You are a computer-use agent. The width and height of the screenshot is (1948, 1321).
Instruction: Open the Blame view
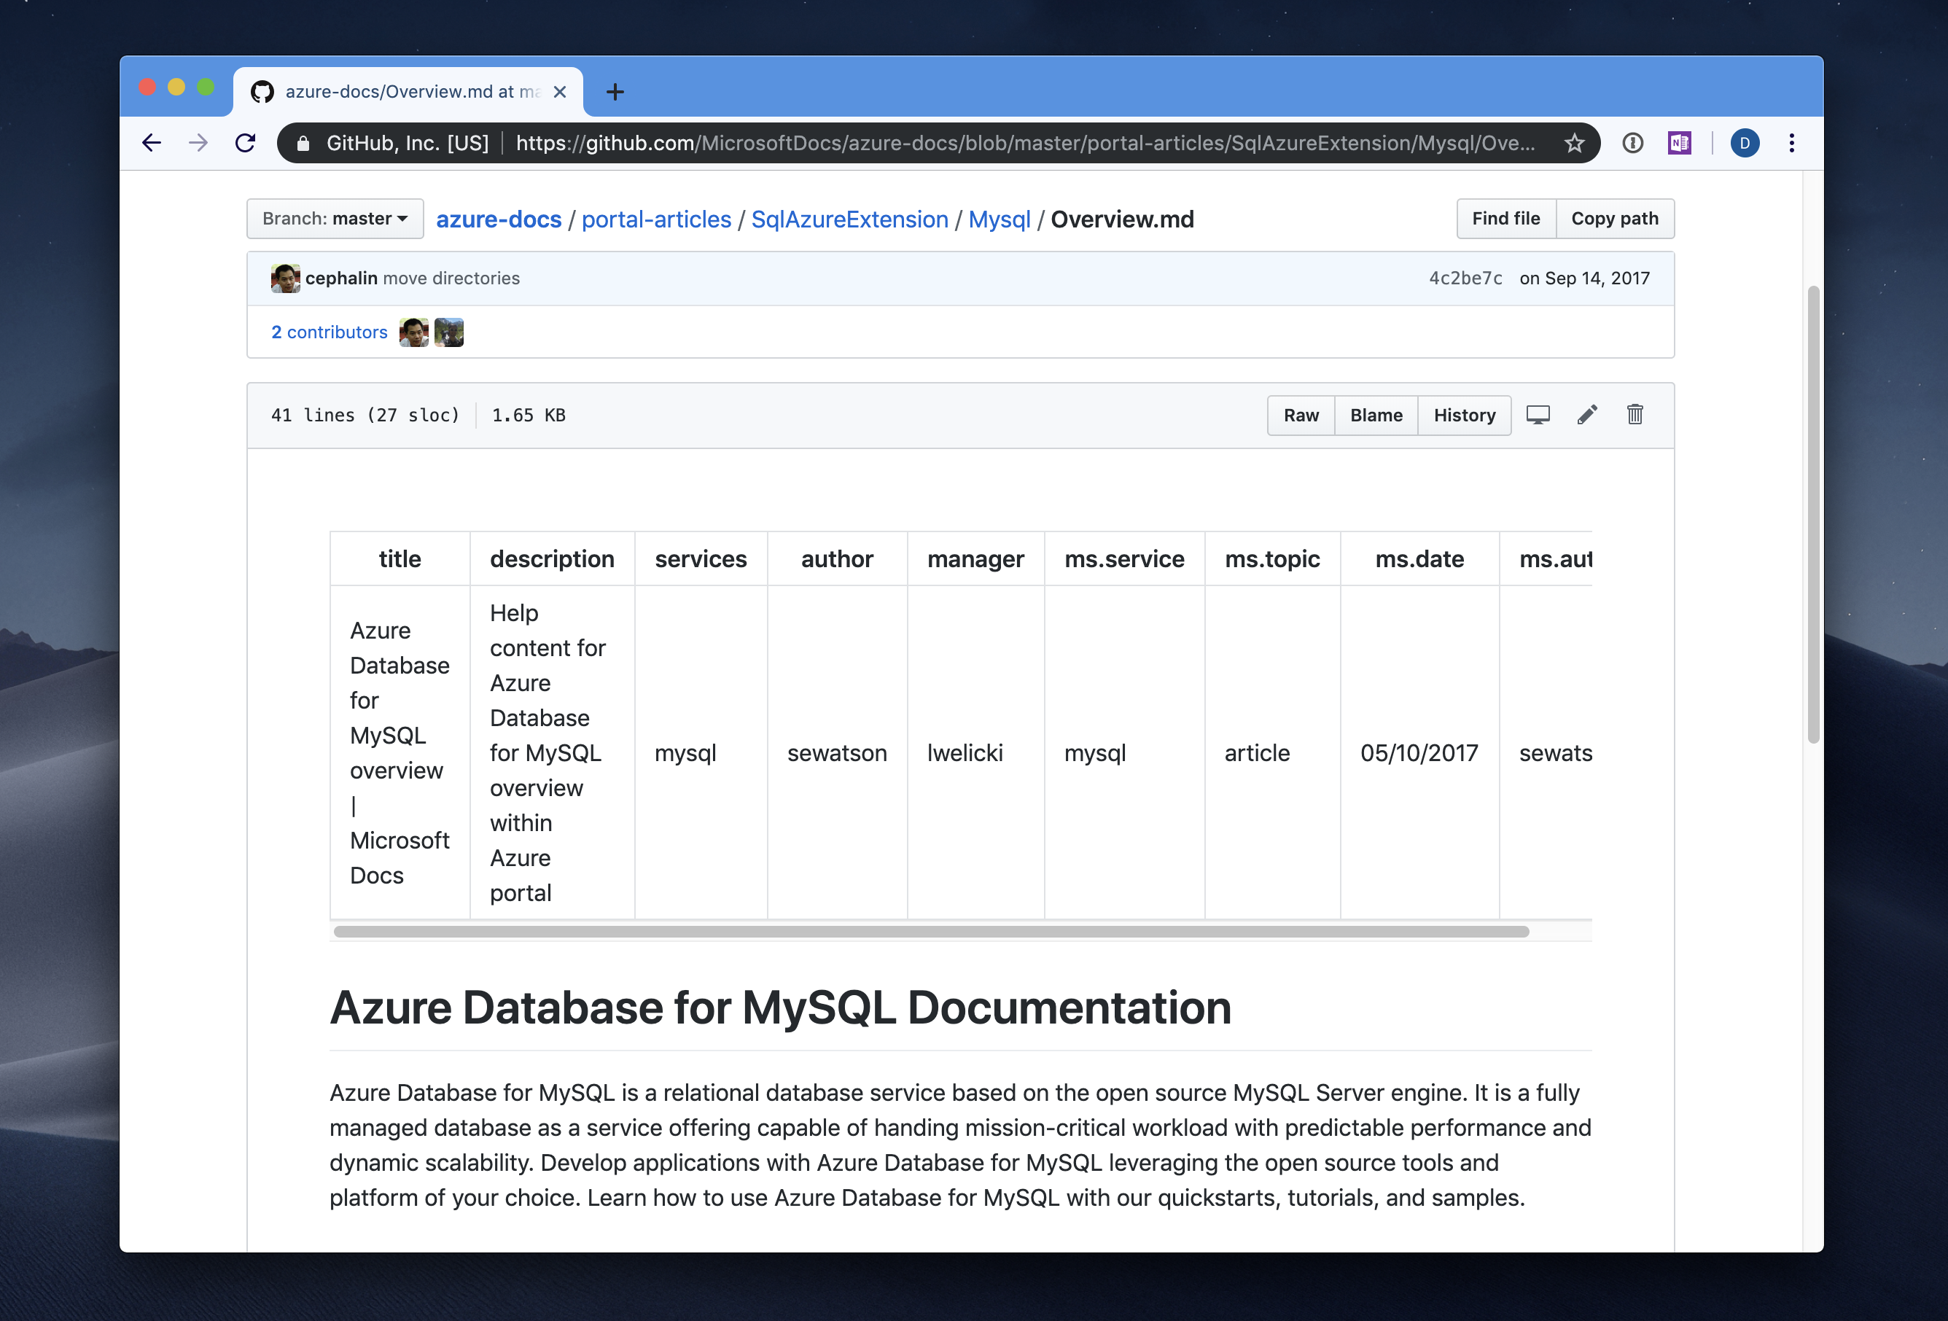1376,415
